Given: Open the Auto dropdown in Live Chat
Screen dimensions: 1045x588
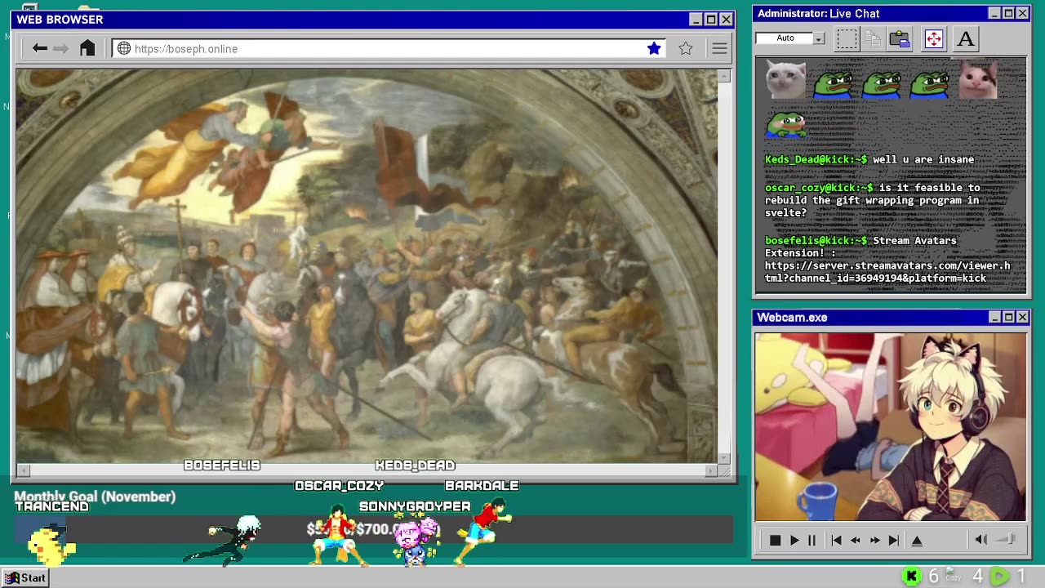Looking at the screenshot, I should coord(818,38).
